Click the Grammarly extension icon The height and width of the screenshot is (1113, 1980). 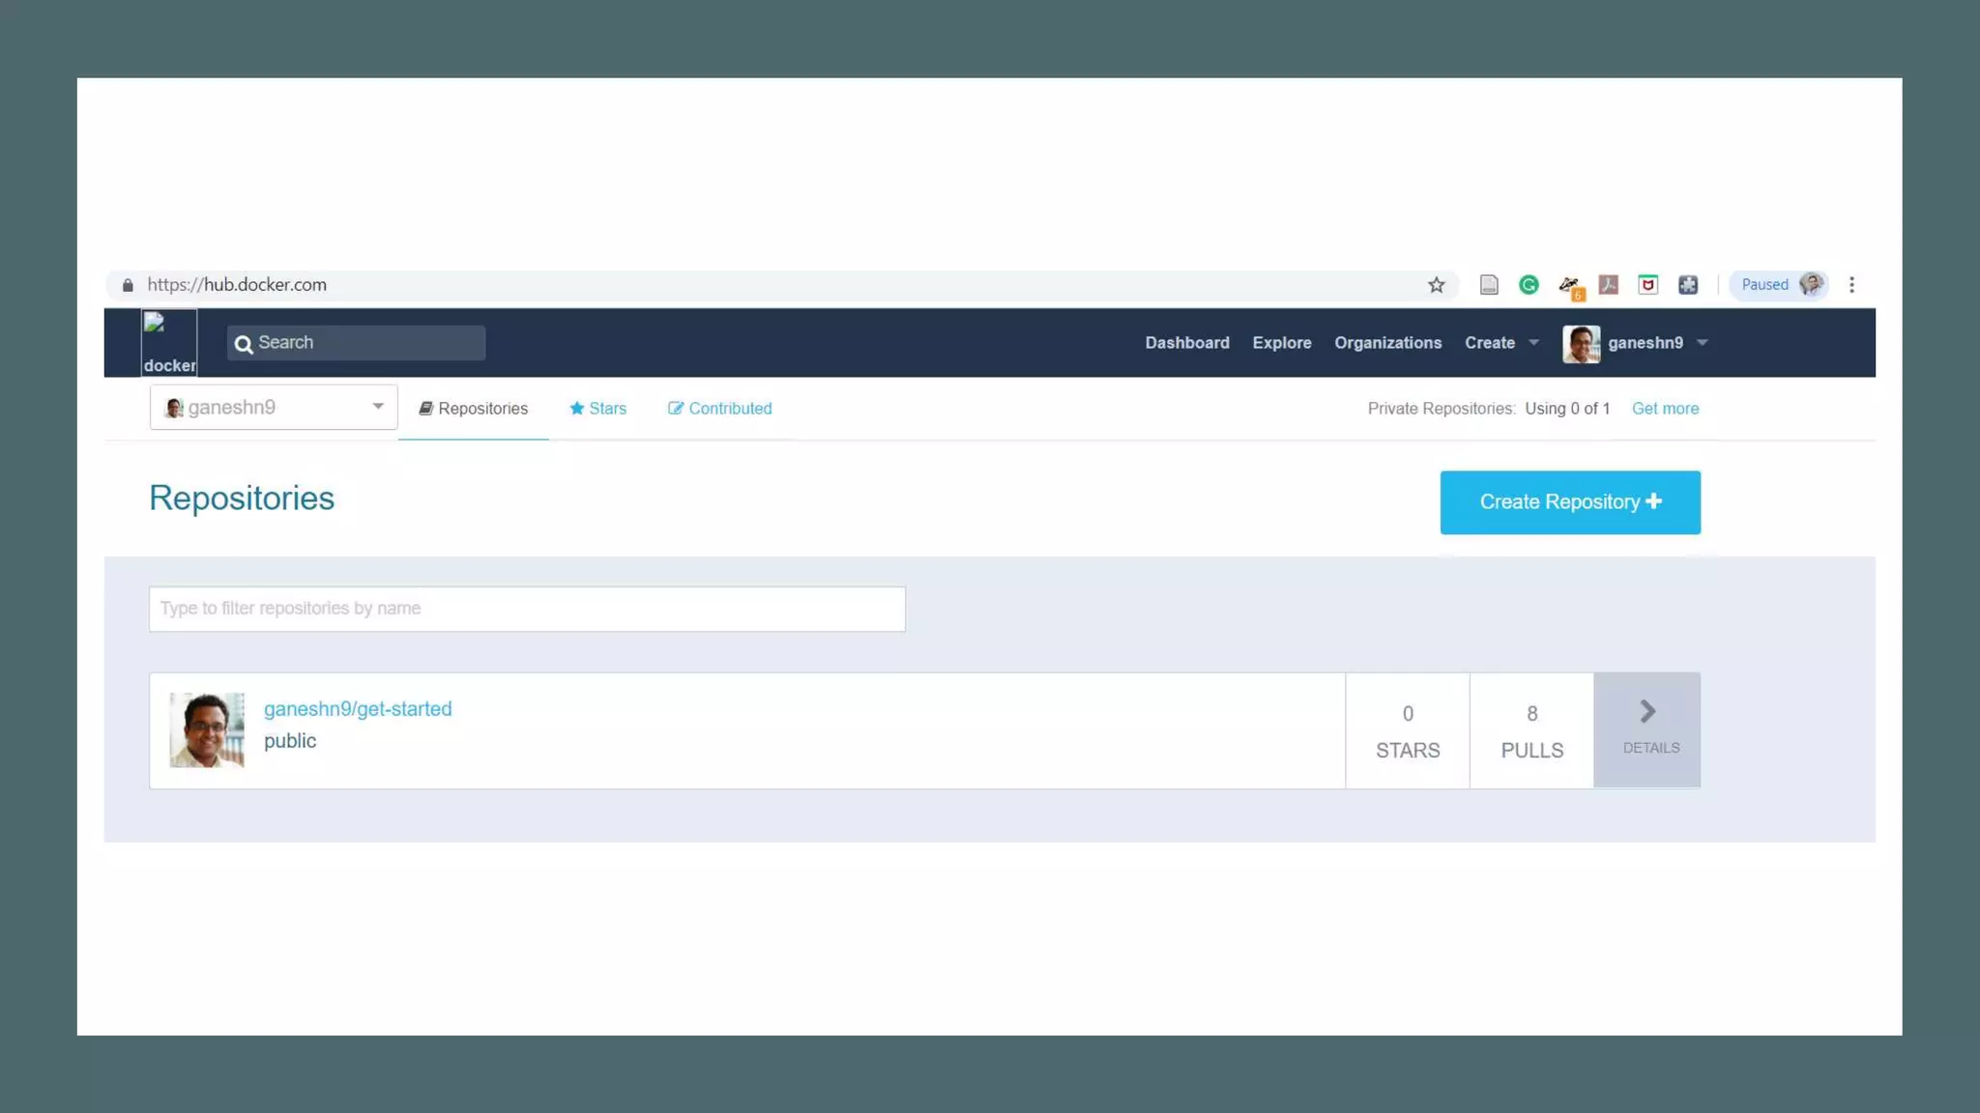pyautogui.click(x=1529, y=285)
